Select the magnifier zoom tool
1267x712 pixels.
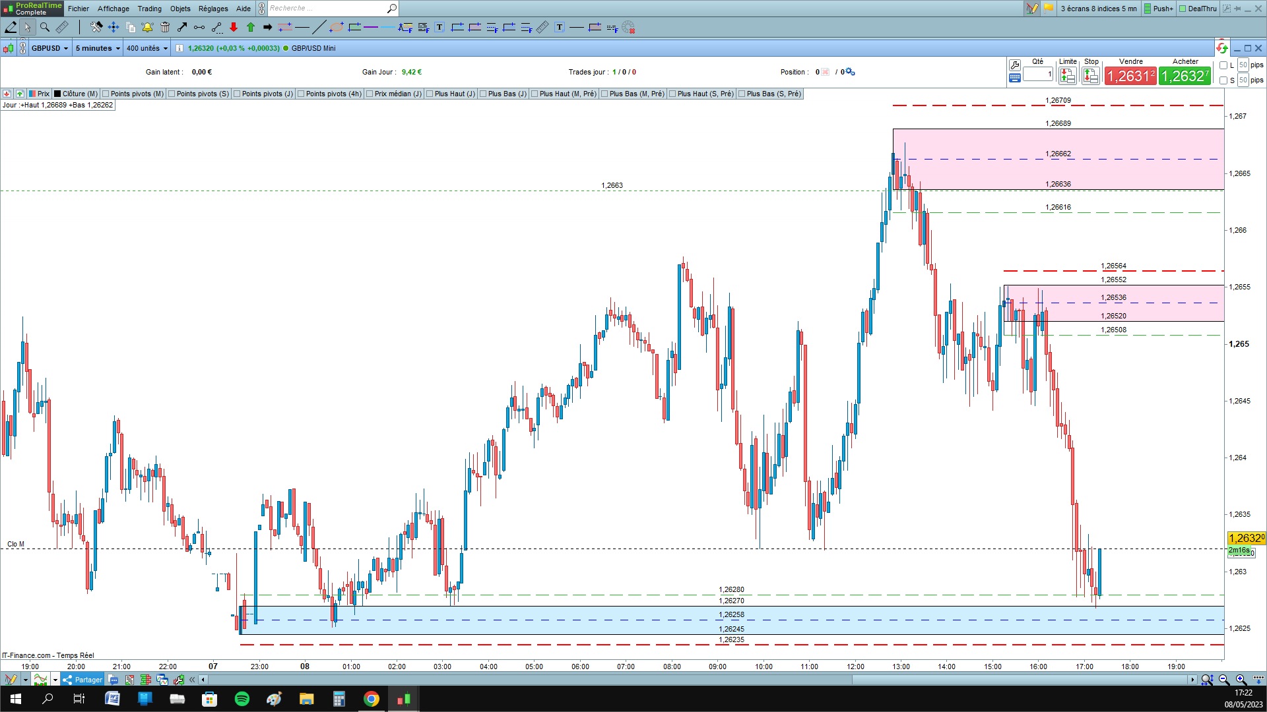(45, 28)
